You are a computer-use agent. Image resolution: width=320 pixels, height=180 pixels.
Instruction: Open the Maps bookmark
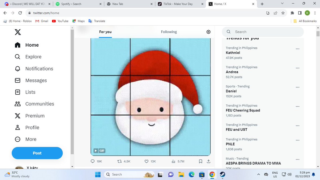(x=78, y=21)
